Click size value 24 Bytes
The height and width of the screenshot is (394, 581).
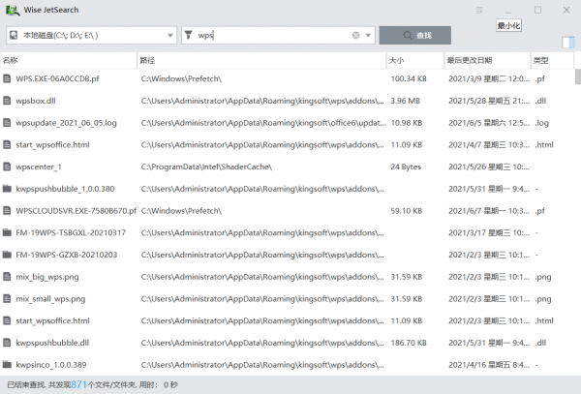(406, 167)
